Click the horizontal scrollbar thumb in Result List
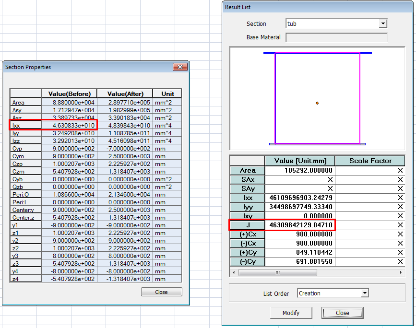 tap(277, 272)
